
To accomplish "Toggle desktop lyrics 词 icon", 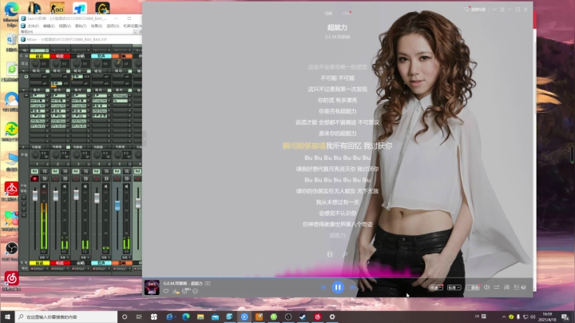I will (506, 287).
